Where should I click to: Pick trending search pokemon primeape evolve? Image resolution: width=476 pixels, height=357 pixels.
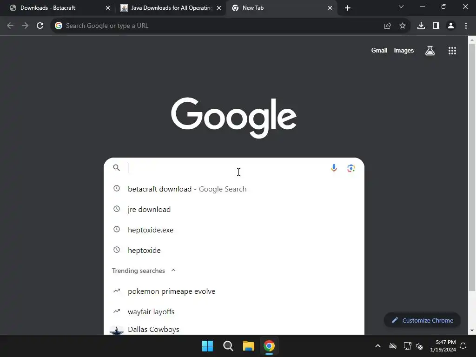[234, 291]
